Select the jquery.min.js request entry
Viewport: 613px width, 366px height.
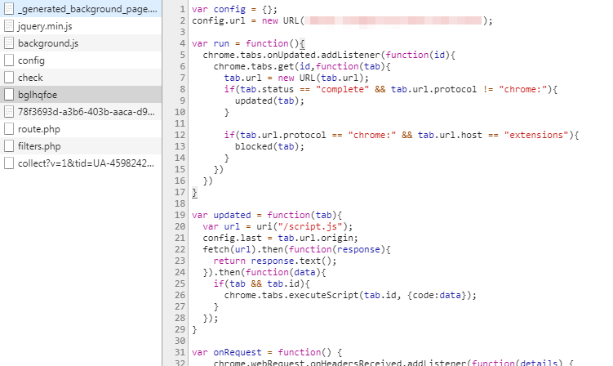click(46, 26)
